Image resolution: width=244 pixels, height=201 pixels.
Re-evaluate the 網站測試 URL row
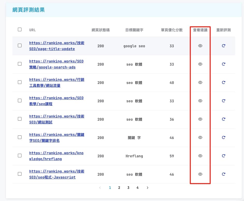click(x=224, y=119)
